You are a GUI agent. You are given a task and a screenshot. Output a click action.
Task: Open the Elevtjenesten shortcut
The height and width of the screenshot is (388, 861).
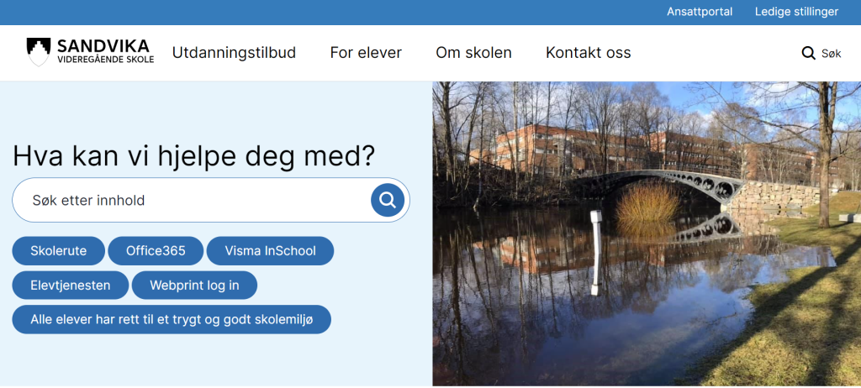coord(71,285)
